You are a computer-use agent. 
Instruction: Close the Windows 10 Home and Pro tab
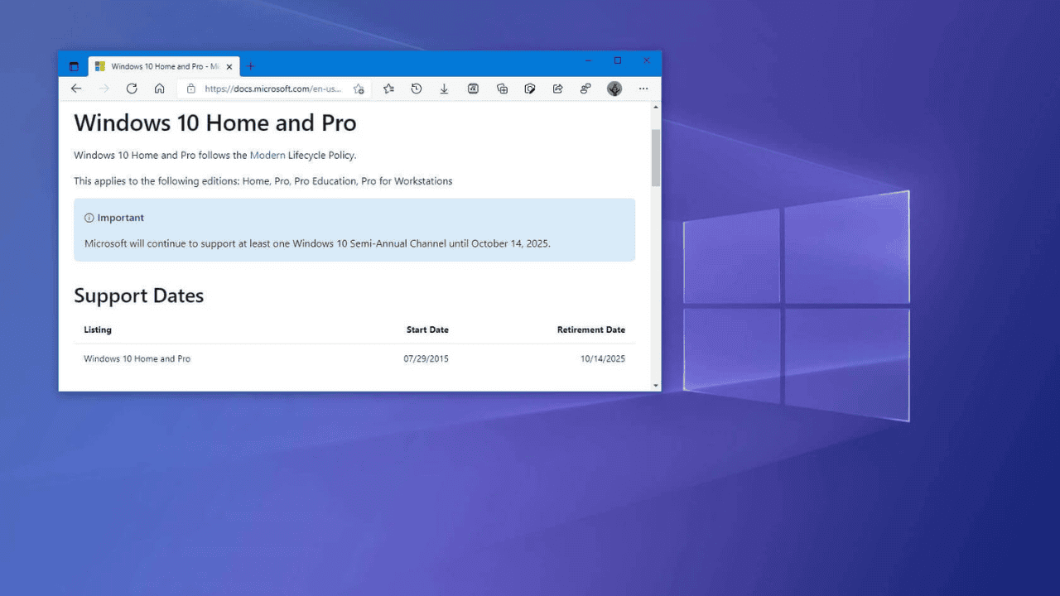click(x=229, y=66)
